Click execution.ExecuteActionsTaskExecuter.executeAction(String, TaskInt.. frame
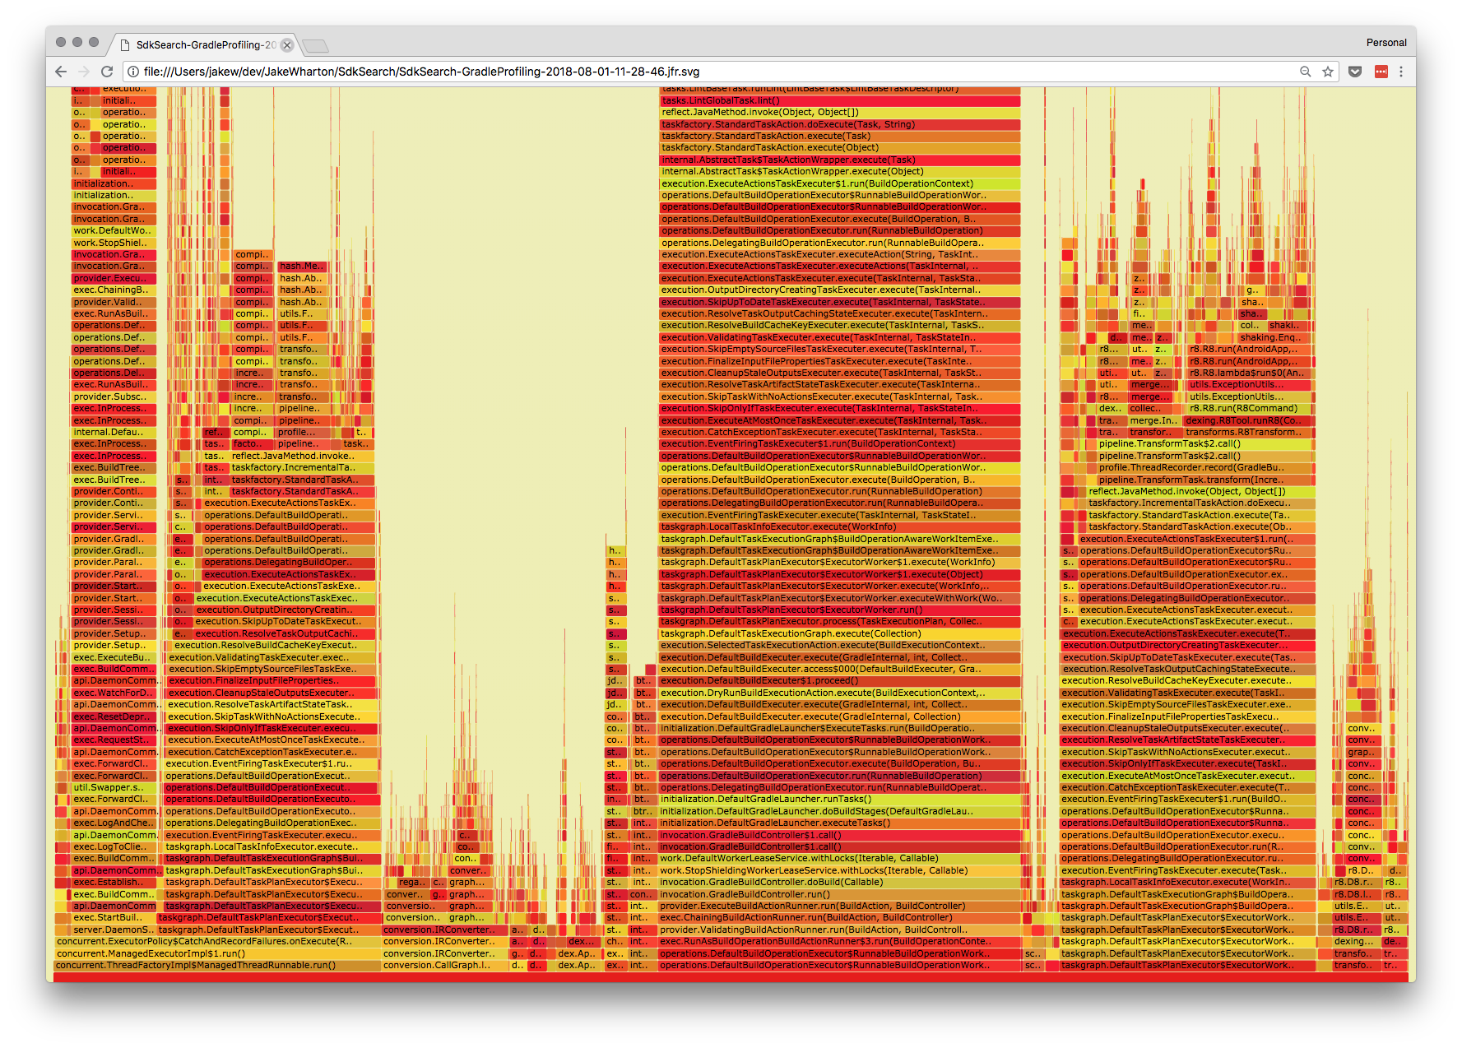Viewport: 1462px width, 1048px height. pyautogui.click(x=840, y=254)
